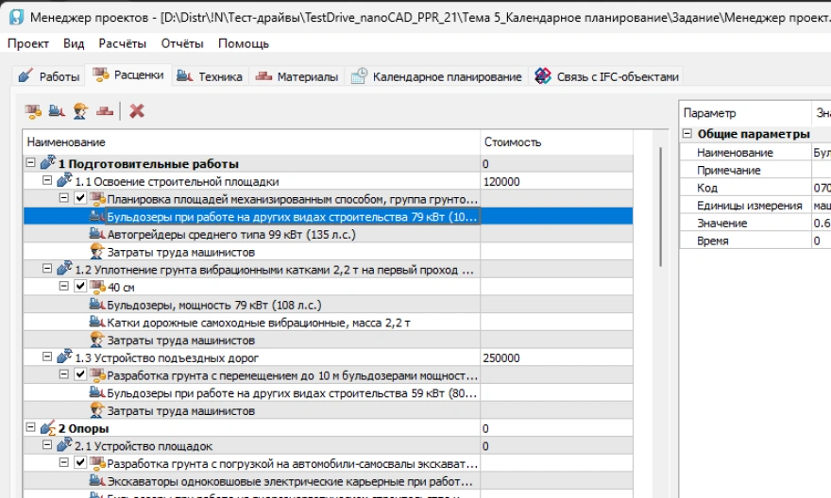Click the shovel icon beside '2 Опоры'
831x498 pixels.
click(47, 429)
